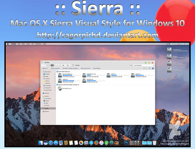
Task: Click the Search My Mac field
Action: point(140,65)
